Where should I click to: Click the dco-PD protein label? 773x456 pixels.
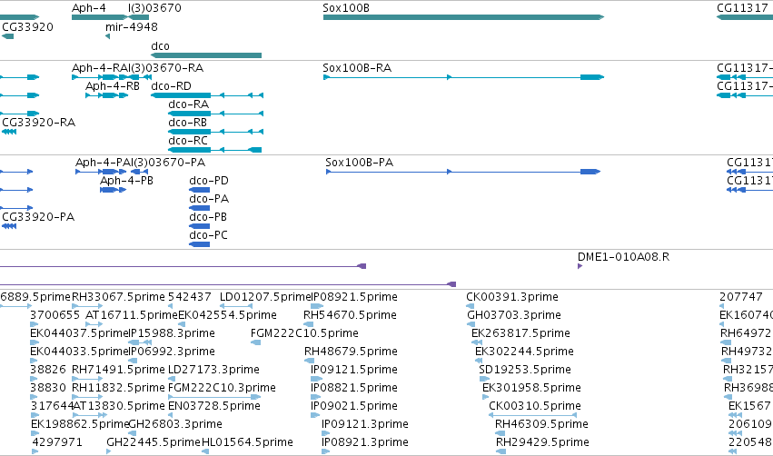point(209,181)
